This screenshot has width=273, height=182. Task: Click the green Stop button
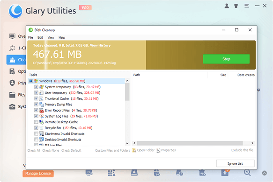(x=226, y=59)
